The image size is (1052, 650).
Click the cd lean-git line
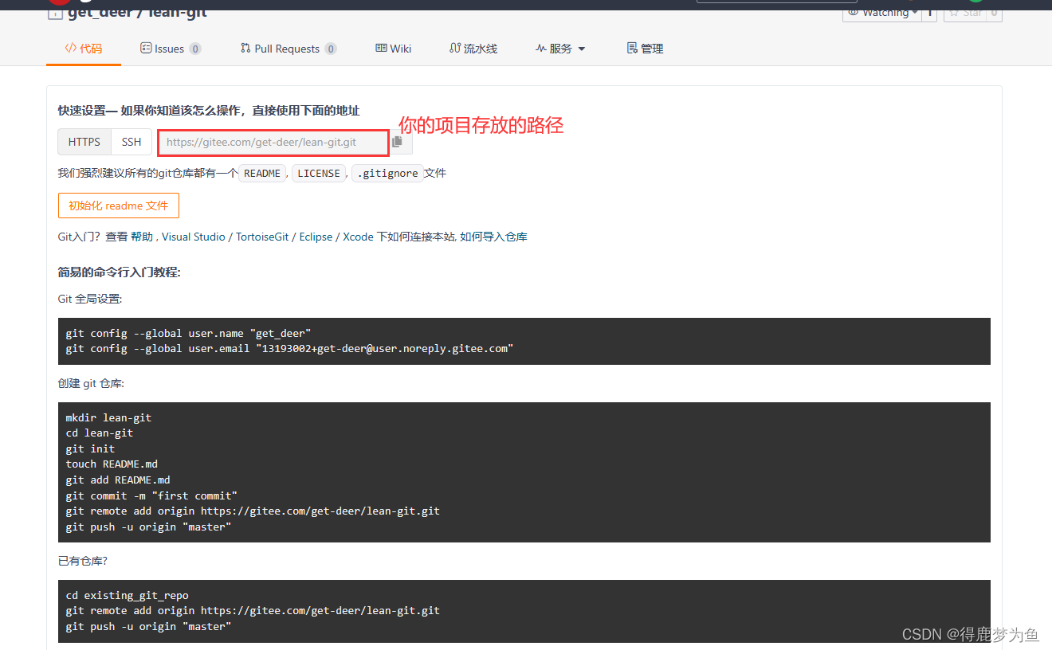[x=100, y=433]
